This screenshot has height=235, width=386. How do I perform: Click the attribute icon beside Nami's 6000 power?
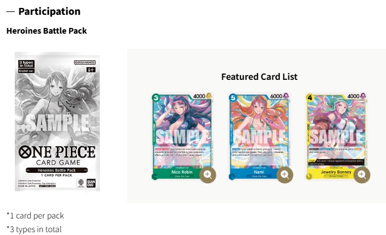(286, 96)
